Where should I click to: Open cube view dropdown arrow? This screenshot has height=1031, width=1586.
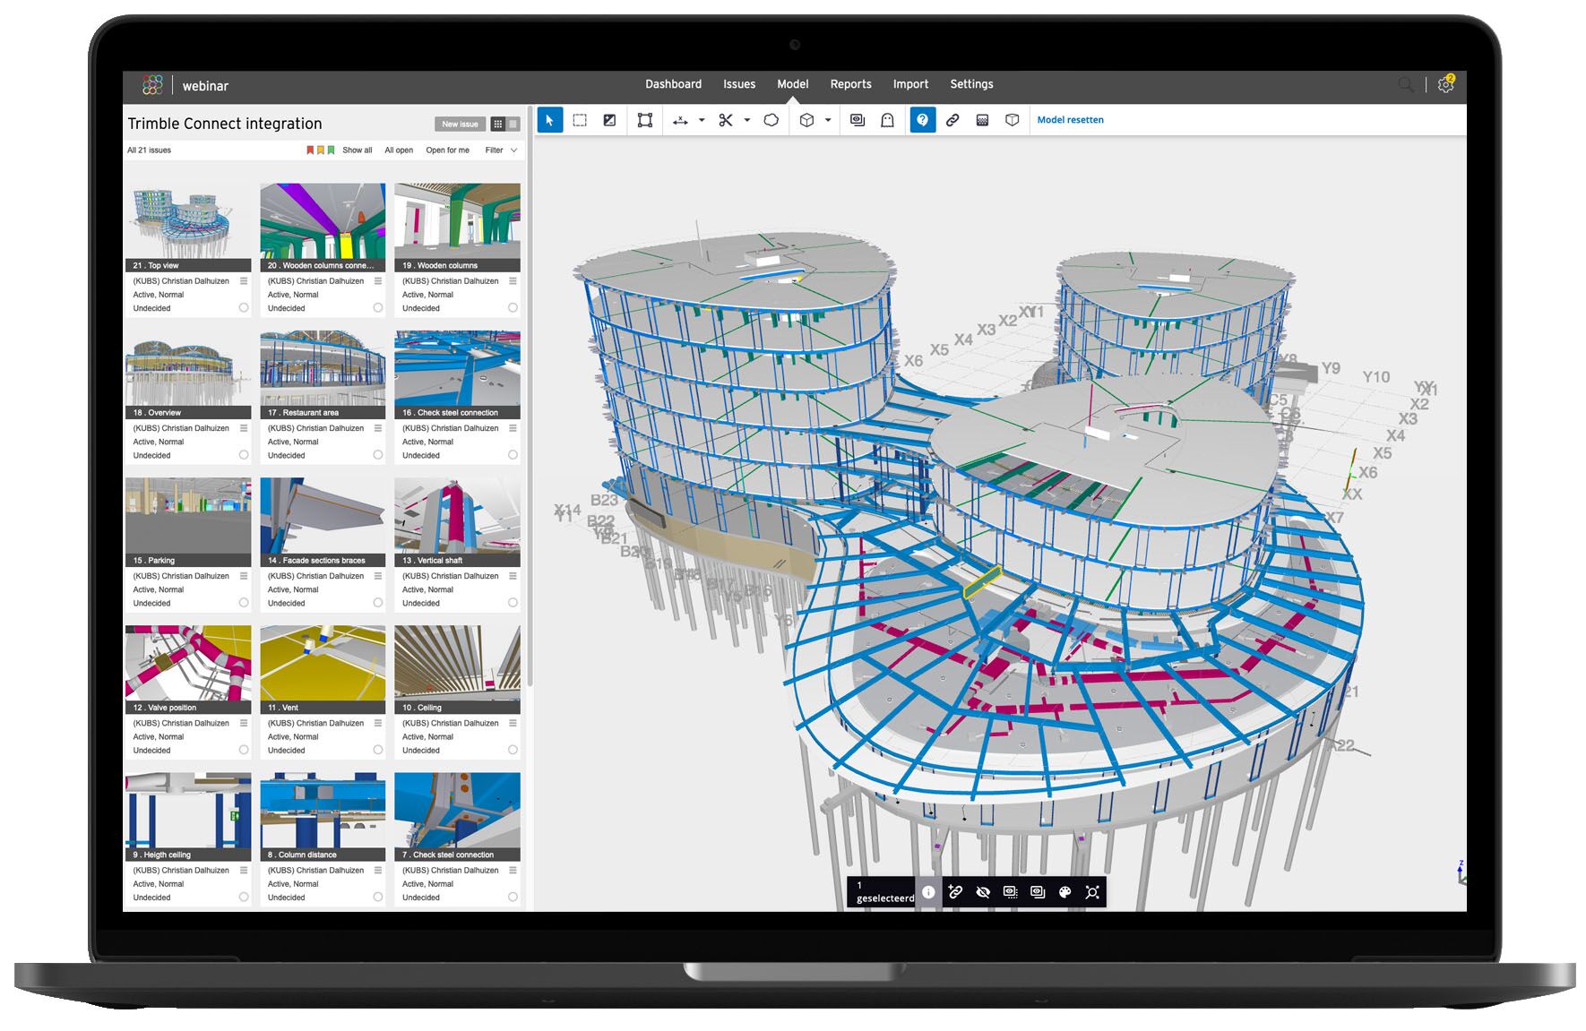(828, 120)
